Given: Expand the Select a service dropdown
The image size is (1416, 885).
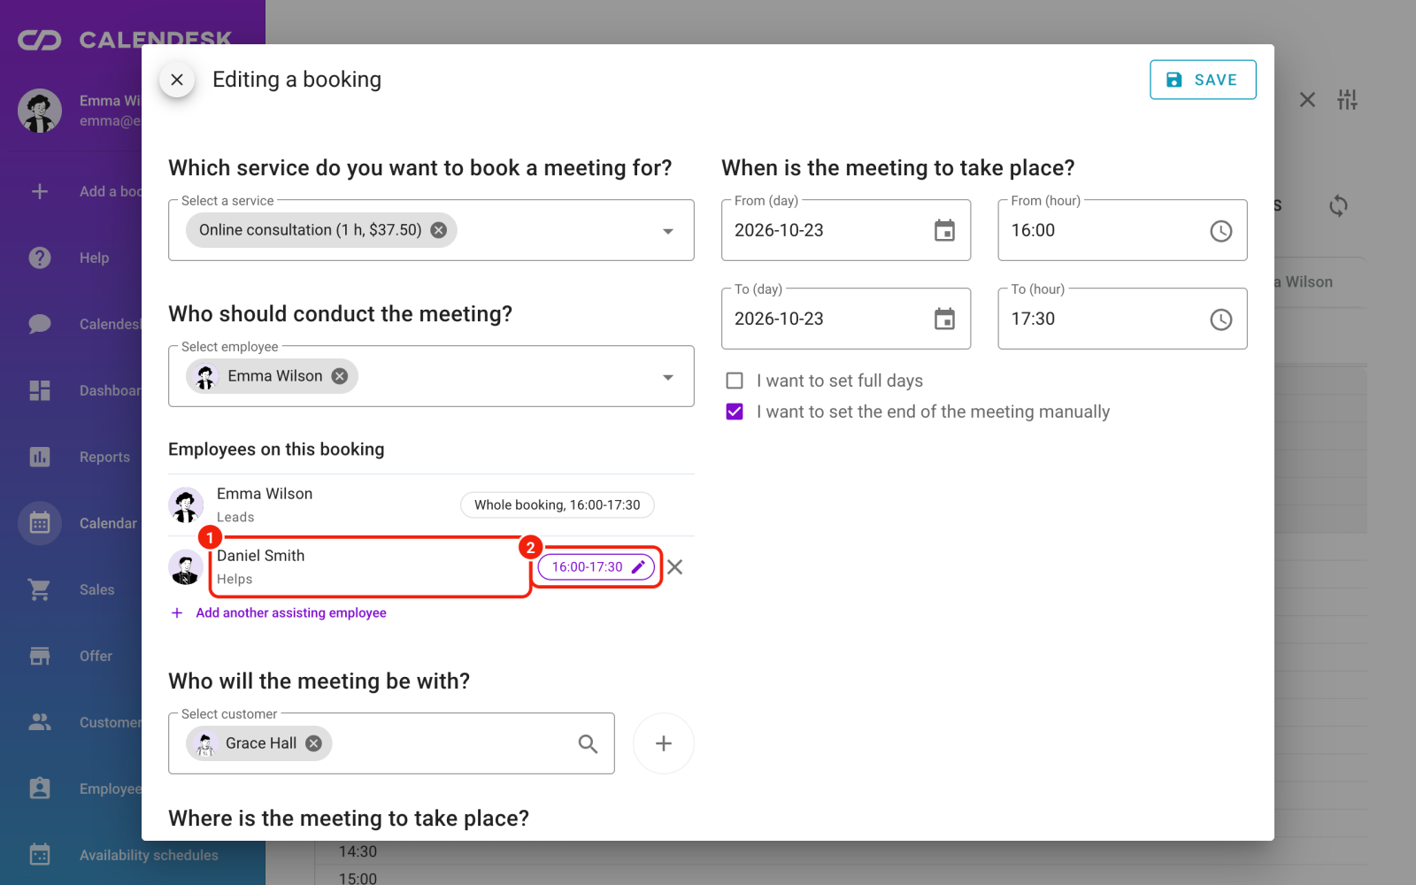Looking at the screenshot, I should click(668, 231).
